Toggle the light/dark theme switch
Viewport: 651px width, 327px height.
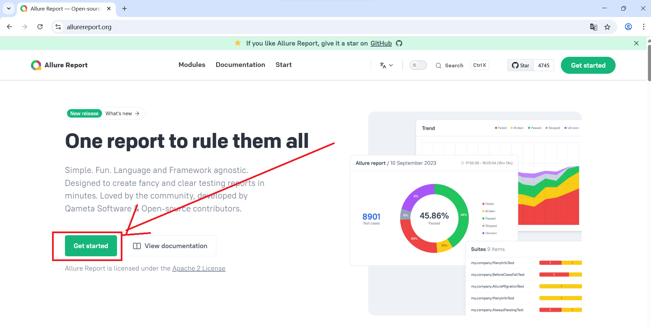click(418, 65)
